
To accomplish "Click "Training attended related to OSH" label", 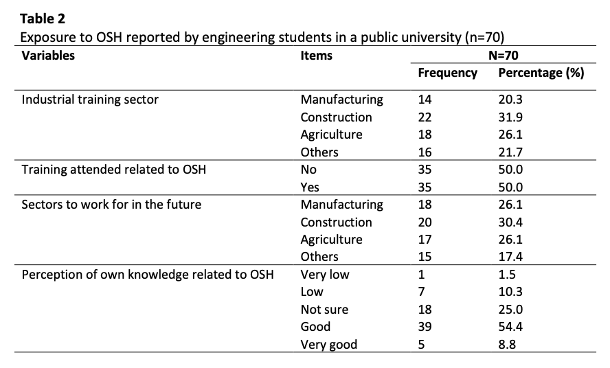I will 113,170.
